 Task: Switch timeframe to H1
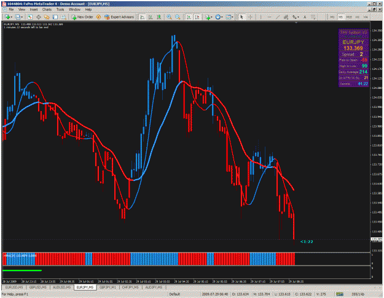point(358,17)
